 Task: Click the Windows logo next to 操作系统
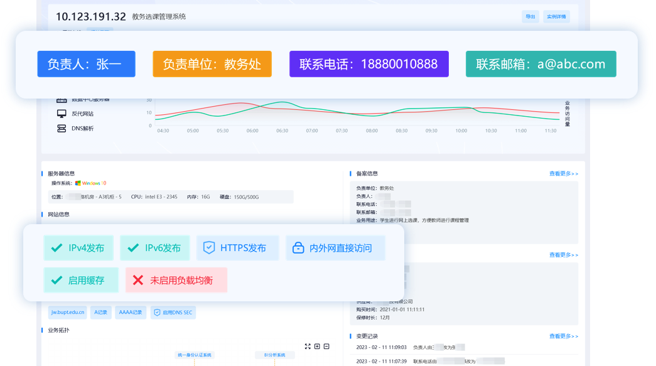tap(78, 183)
